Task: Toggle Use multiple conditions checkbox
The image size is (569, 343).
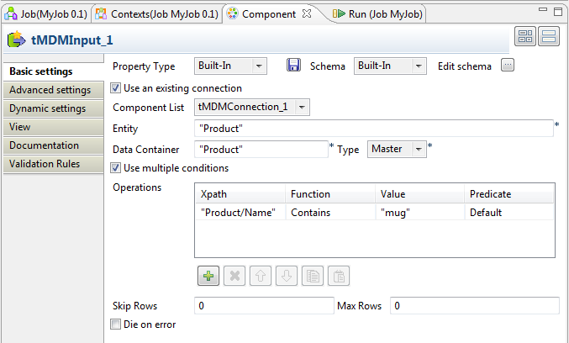Action: [116, 168]
